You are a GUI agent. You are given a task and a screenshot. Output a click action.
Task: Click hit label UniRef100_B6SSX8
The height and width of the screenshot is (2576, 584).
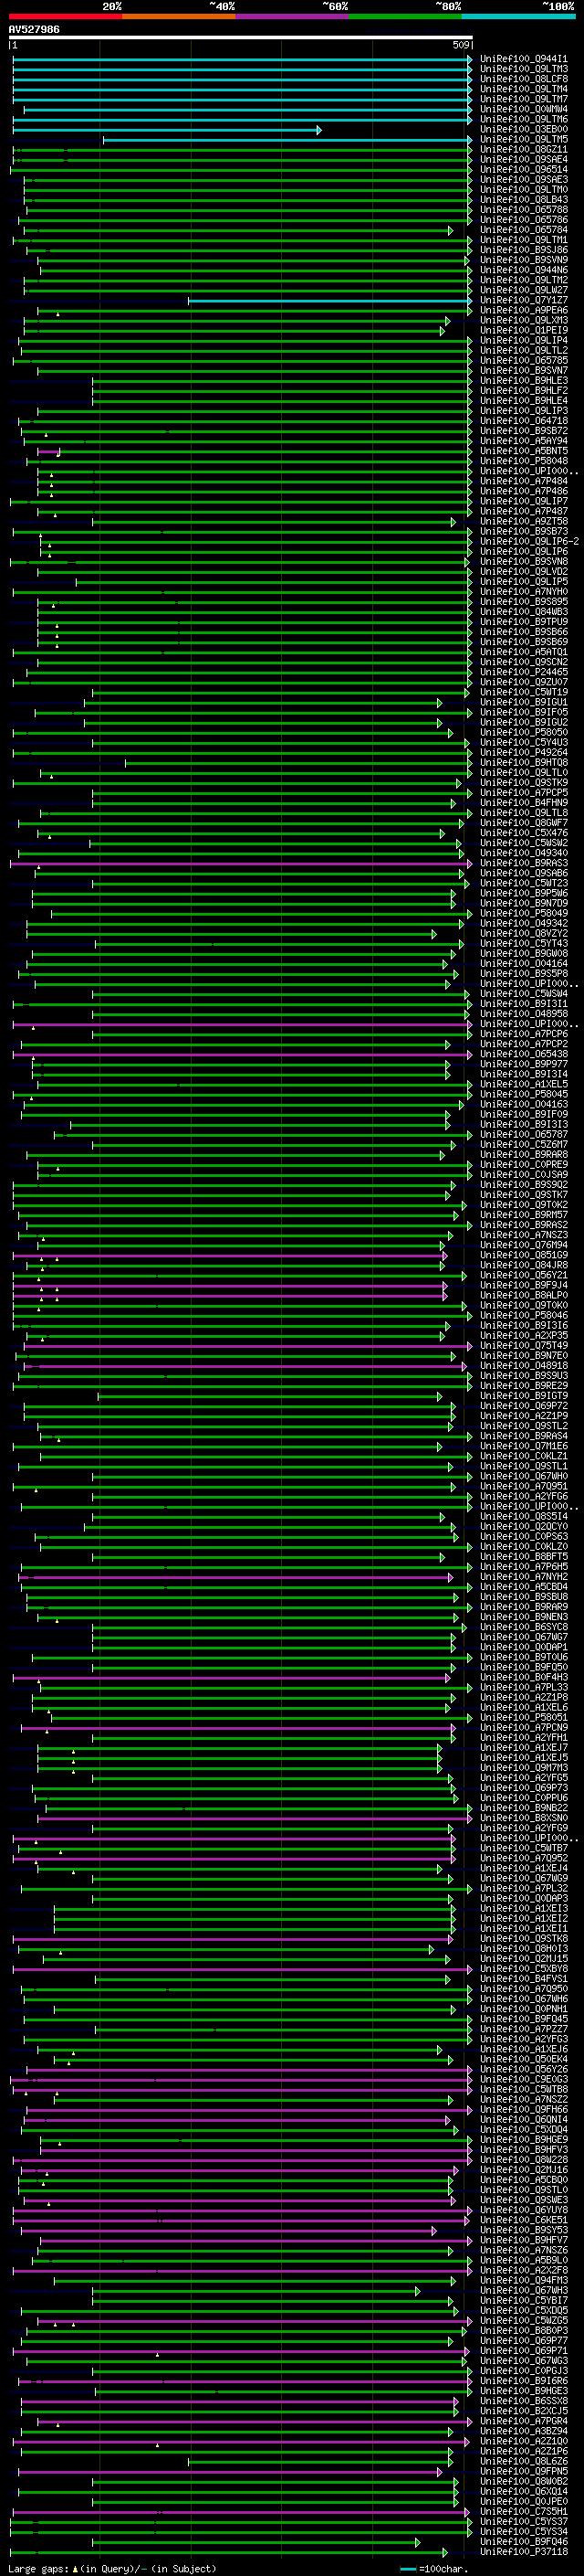coord(523,2401)
